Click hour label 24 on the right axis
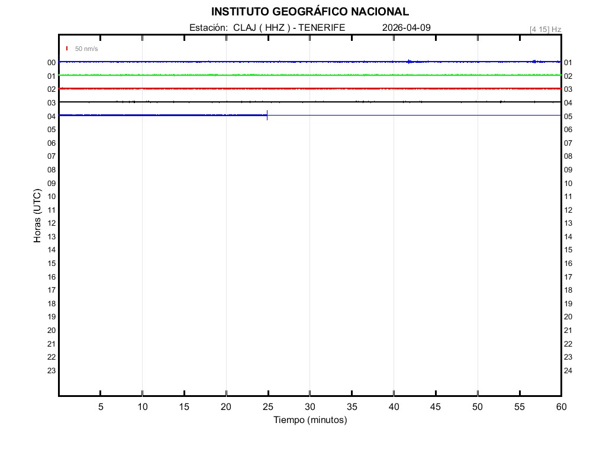The width and height of the screenshot is (606, 455). (x=568, y=371)
